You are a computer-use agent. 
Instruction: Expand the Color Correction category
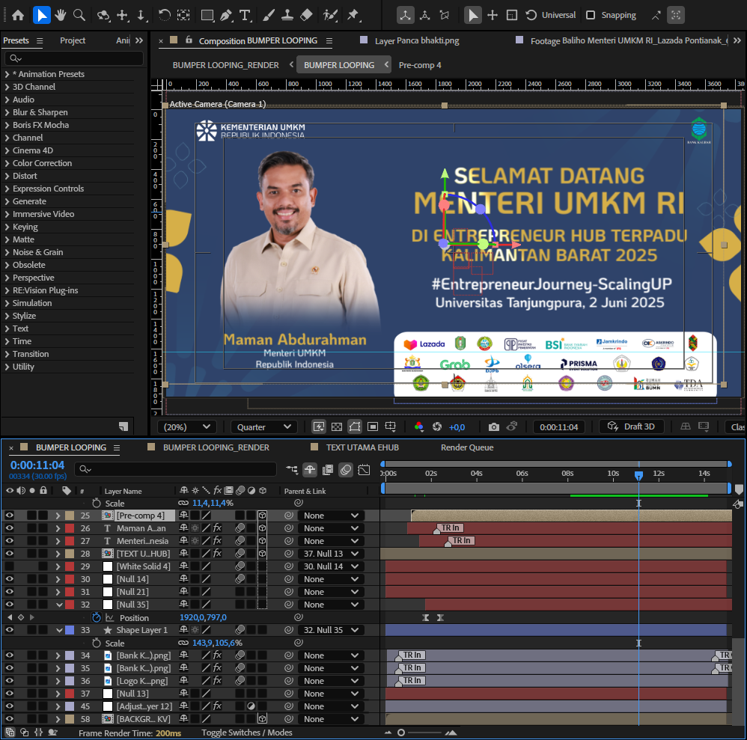[7, 163]
